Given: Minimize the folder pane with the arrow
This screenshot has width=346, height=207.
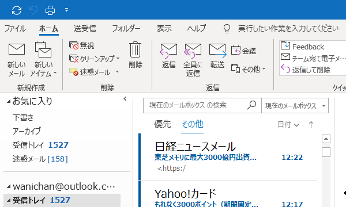Looking at the screenshot, I should pyautogui.click(x=125, y=99).
